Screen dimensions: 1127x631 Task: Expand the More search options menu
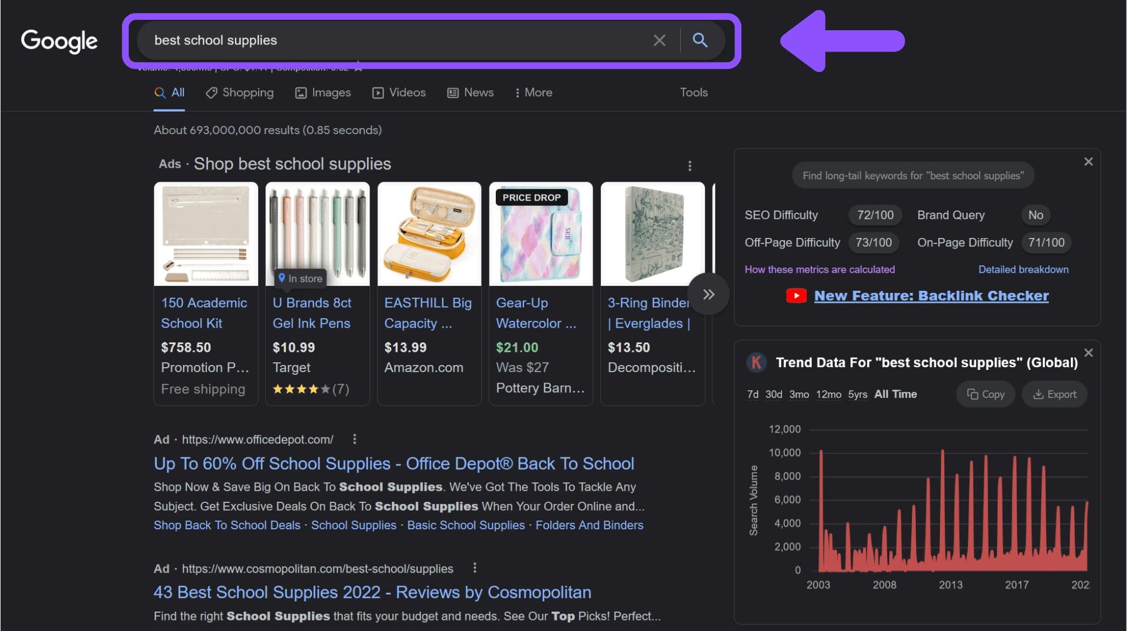click(533, 93)
